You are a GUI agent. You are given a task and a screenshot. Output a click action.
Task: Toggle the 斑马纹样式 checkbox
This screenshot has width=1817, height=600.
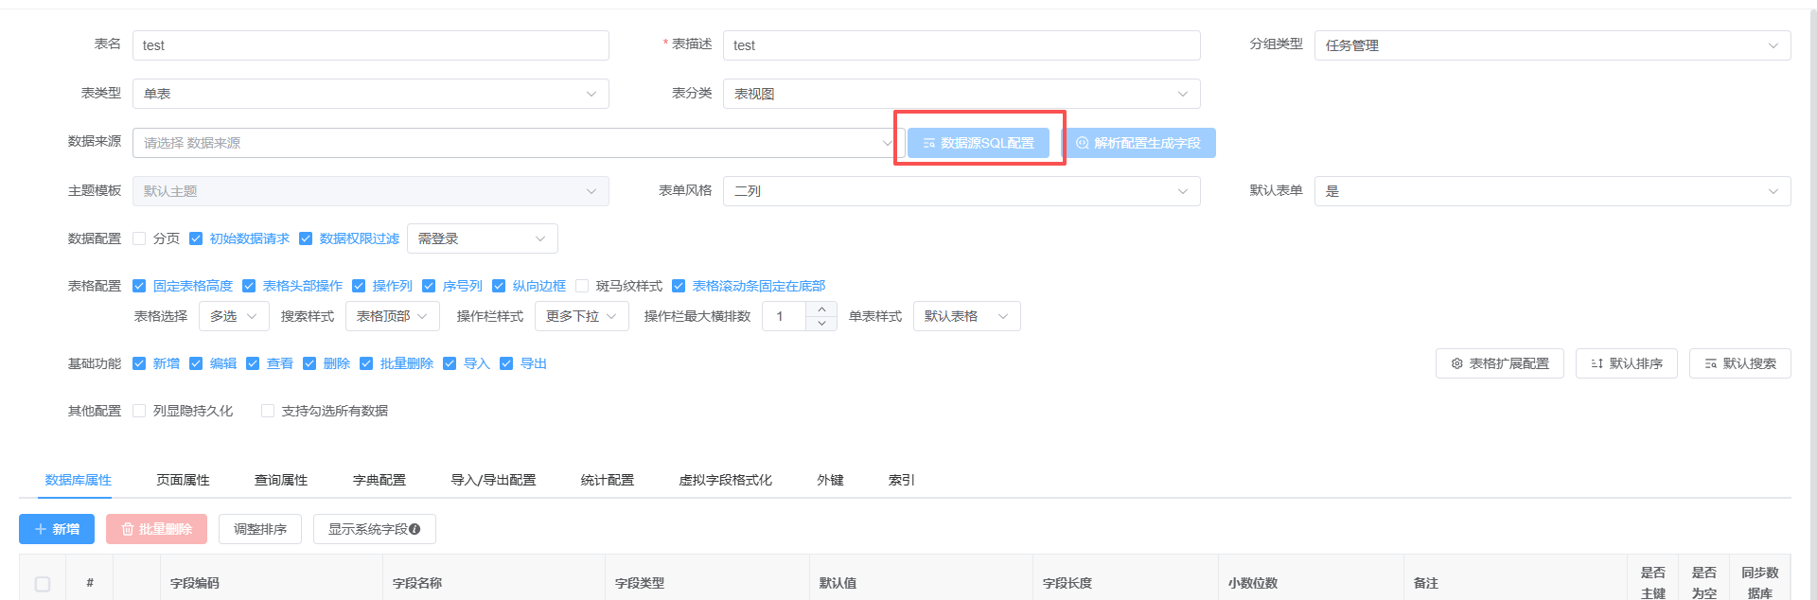tap(582, 287)
